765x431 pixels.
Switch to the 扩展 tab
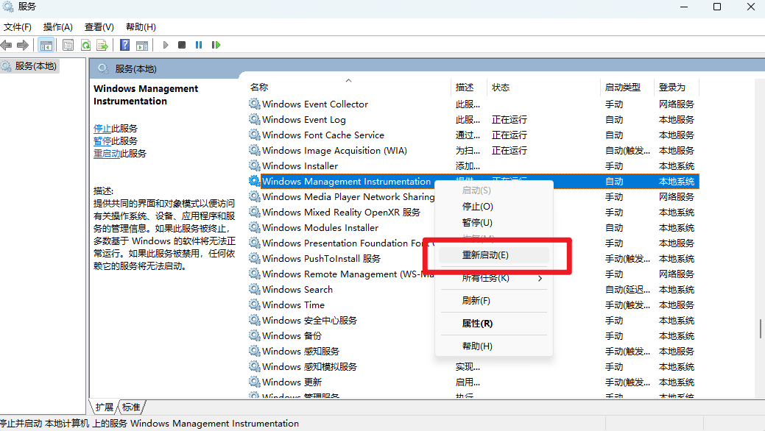tap(105, 407)
